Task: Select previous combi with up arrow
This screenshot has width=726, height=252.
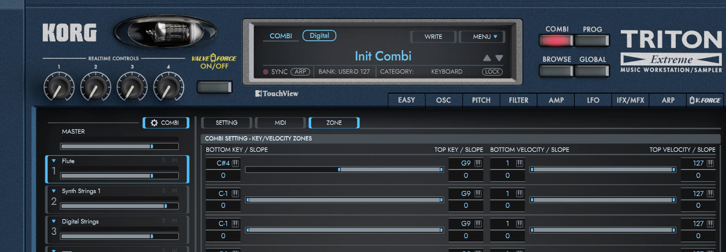Action: [487, 57]
